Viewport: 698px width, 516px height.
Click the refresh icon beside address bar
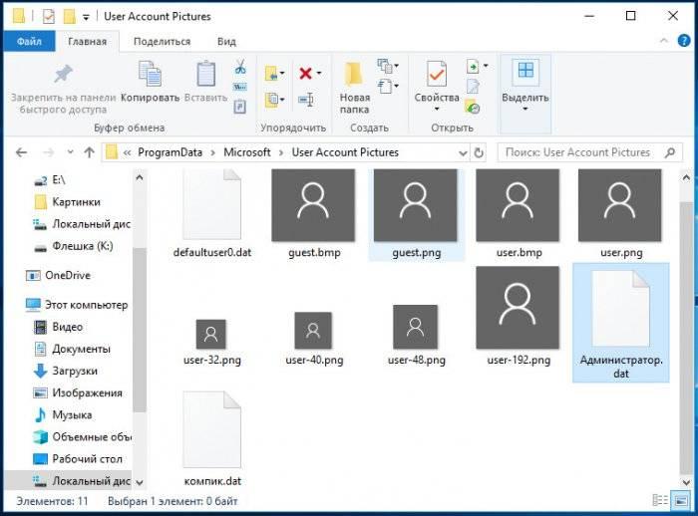(x=479, y=152)
